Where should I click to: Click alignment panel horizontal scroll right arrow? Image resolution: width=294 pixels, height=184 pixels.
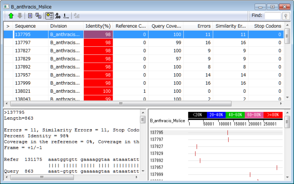tap(137, 177)
